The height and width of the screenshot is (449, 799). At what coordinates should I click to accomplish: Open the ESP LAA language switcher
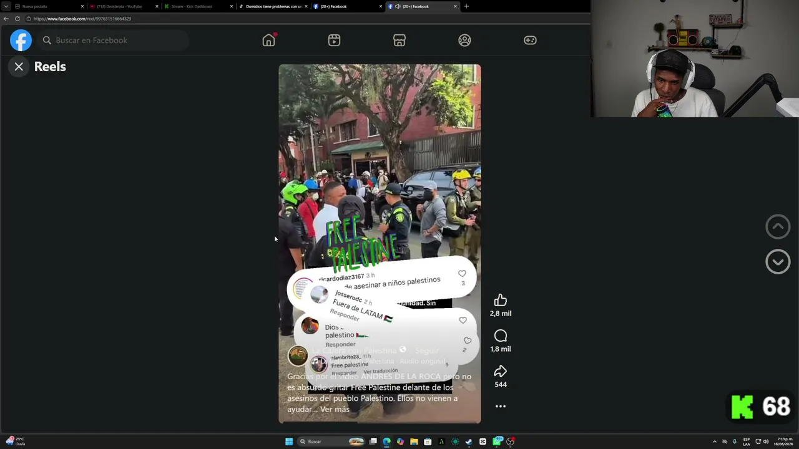click(x=747, y=442)
